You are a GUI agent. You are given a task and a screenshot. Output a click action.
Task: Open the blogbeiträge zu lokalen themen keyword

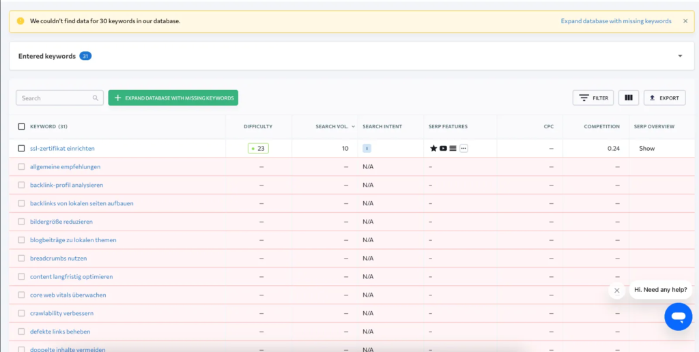point(73,239)
